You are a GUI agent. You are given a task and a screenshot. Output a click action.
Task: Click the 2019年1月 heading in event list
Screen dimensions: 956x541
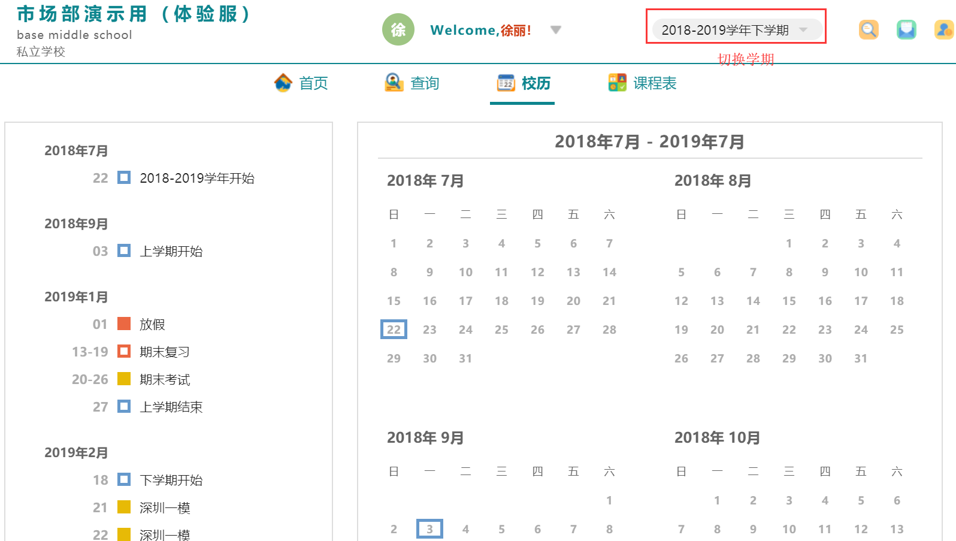[x=76, y=297]
